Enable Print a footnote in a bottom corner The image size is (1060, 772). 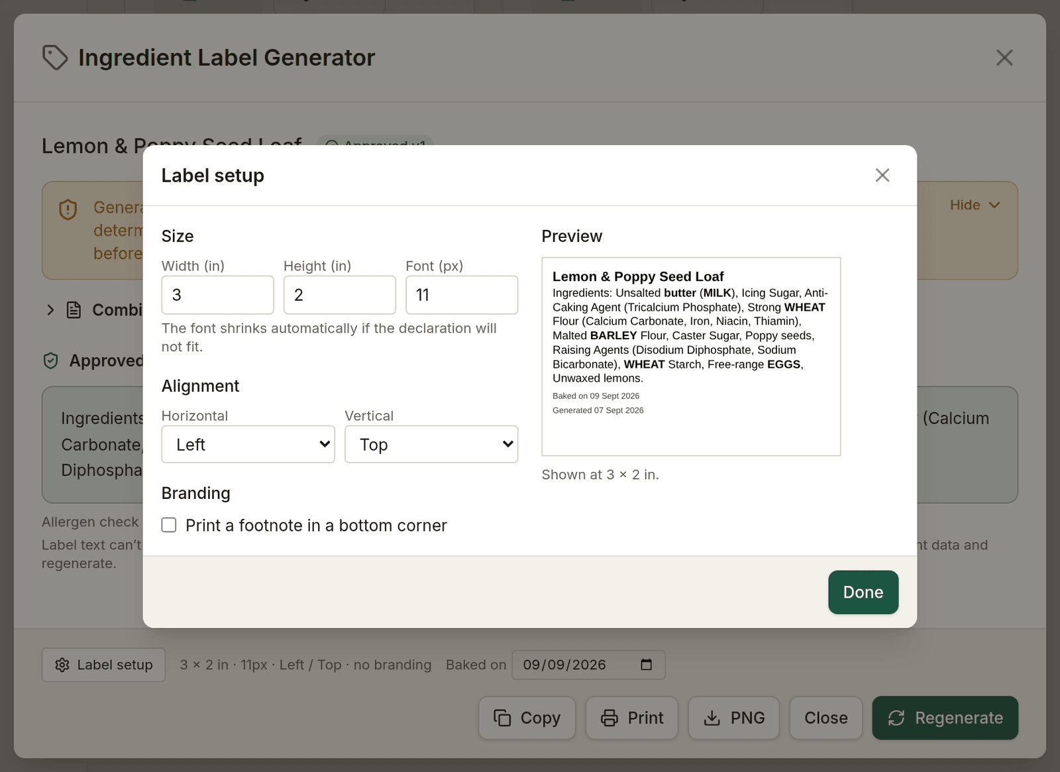pyautogui.click(x=169, y=525)
